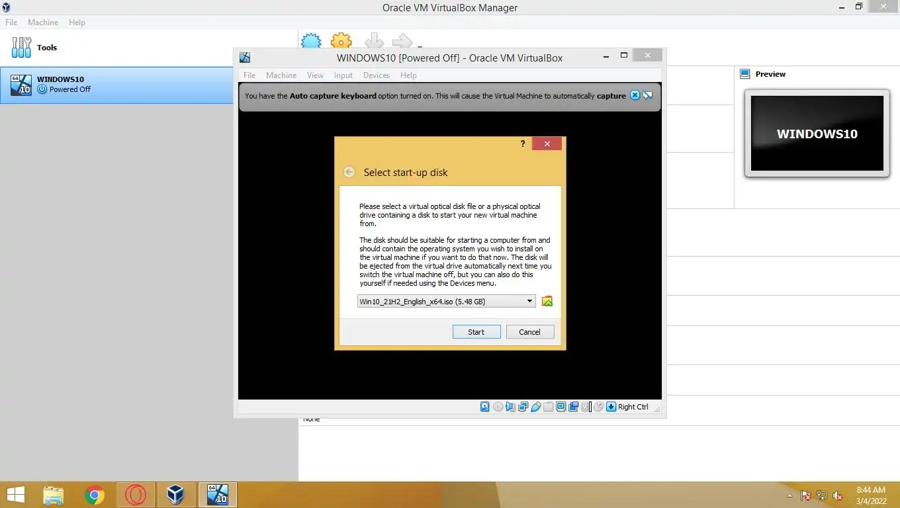The image size is (900, 508).
Task: Click the network tray icon
Action: (x=822, y=495)
